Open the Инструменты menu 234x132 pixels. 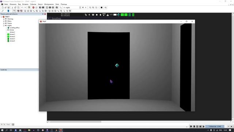tap(49, 4)
